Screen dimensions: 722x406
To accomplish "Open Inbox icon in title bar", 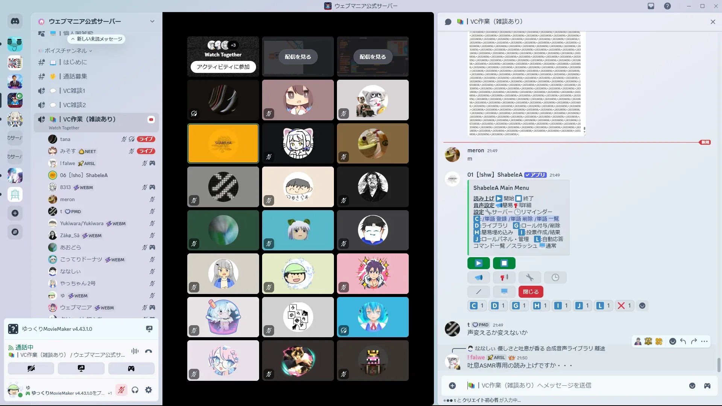I will coord(651,6).
